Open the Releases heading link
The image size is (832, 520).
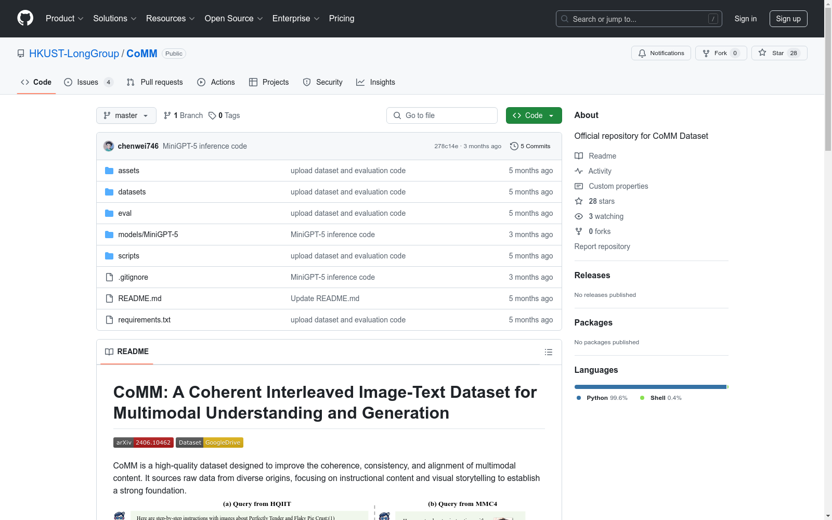(x=592, y=276)
